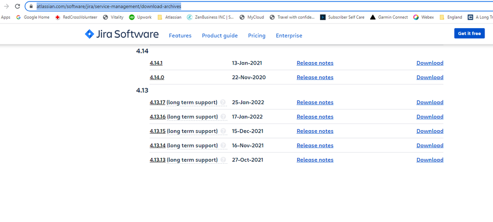The width and height of the screenshot is (493, 222).
Task: Select the 16-Nov-2021 release date
Action: (248, 145)
